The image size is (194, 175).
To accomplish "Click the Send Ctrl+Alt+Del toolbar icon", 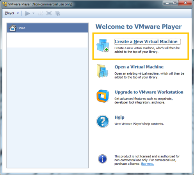I will point(41,13).
